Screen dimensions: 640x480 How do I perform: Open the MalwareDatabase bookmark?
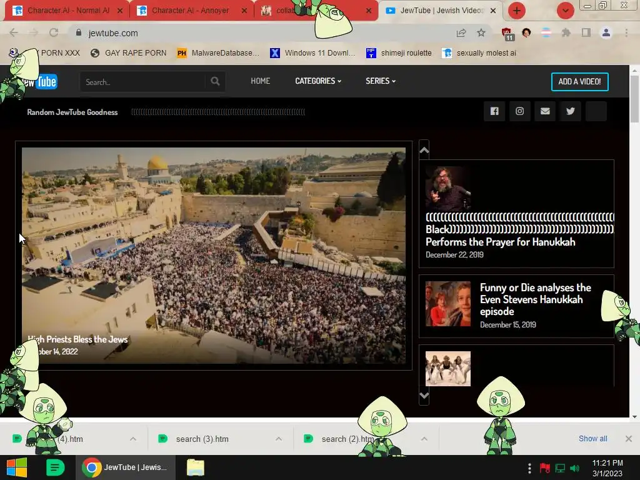(x=218, y=53)
